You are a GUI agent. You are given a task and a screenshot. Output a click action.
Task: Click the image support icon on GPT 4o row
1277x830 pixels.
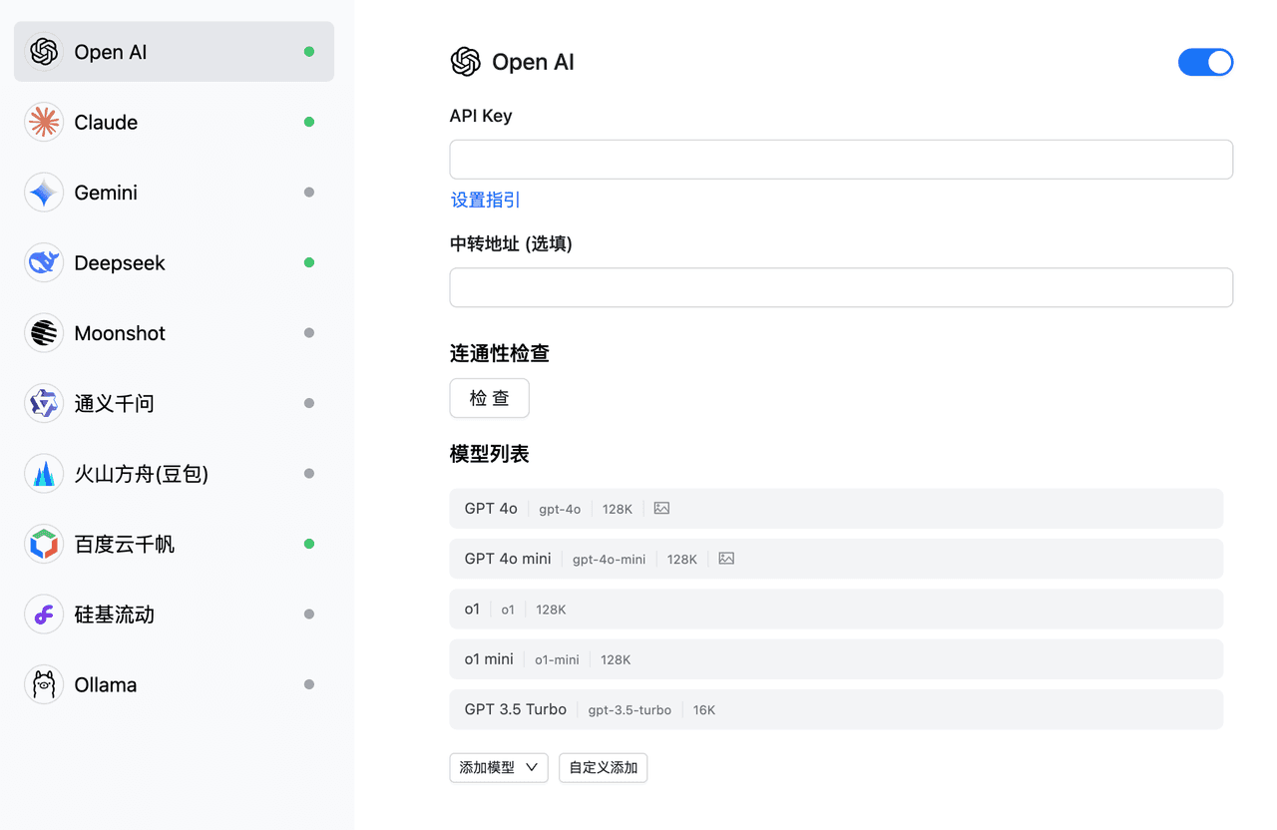tap(661, 509)
